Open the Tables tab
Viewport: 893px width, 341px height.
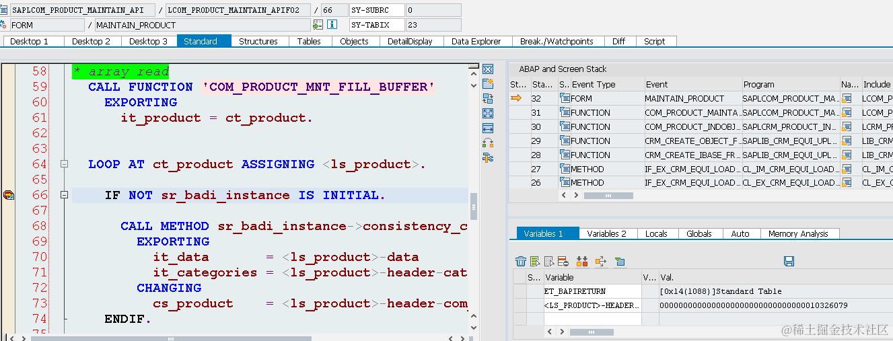(309, 41)
